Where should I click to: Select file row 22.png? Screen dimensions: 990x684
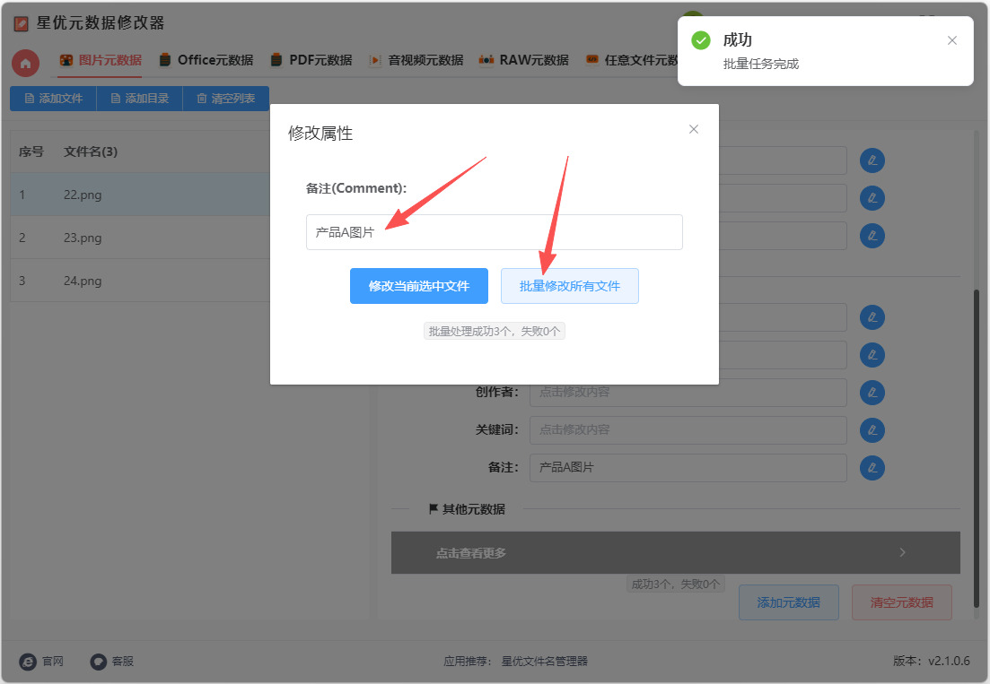tap(140, 195)
